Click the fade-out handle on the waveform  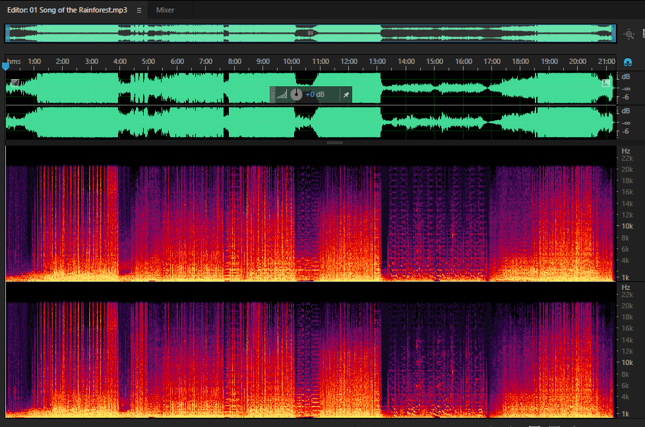pyautogui.click(x=606, y=83)
